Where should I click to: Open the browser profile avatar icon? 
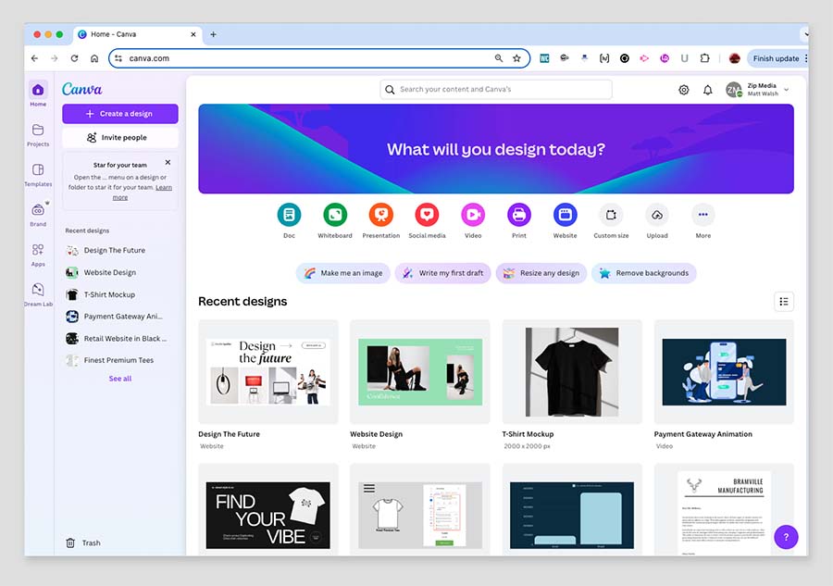tap(735, 58)
